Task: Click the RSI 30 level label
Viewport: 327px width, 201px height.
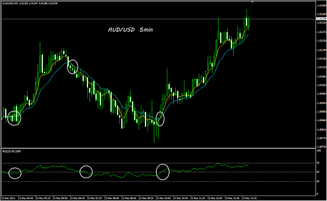Action: pyautogui.click(x=318, y=182)
